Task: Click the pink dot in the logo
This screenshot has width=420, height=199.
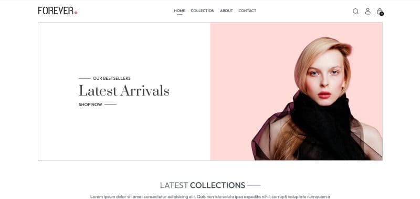Action: coord(76,13)
